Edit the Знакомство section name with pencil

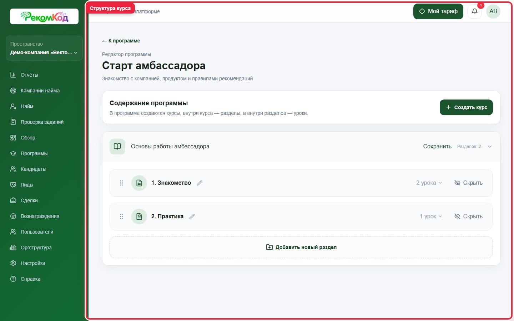click(200, 183)
